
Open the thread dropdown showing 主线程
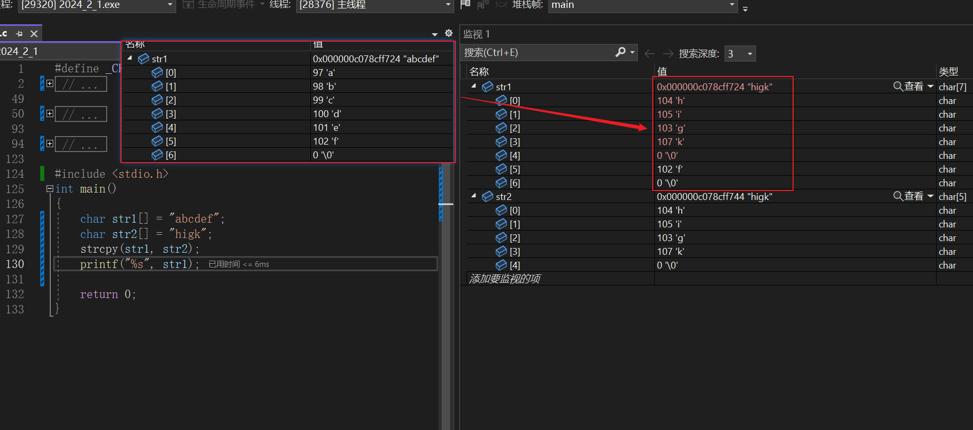pos(375,5)
